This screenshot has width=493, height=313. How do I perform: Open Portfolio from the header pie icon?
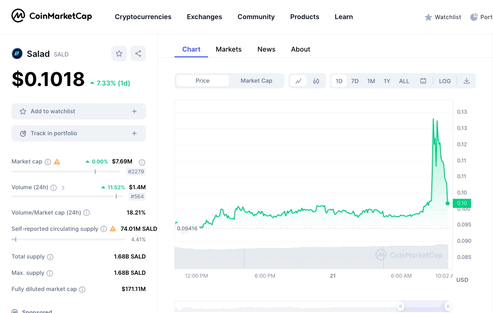(x=474, y=17)
